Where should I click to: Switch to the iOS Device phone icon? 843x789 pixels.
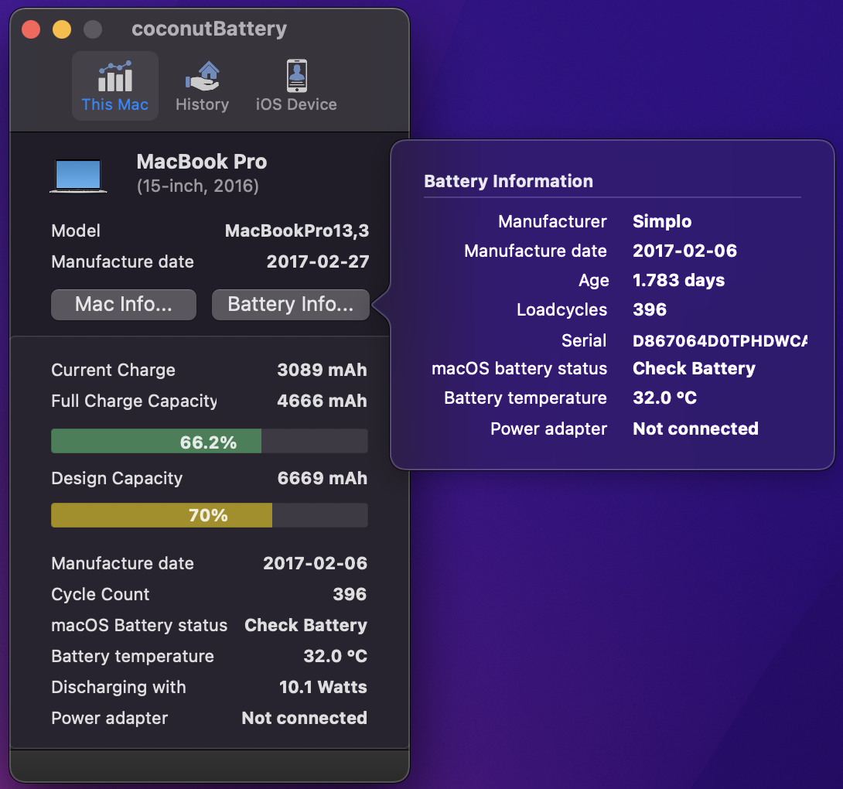(x=296, y=73)
